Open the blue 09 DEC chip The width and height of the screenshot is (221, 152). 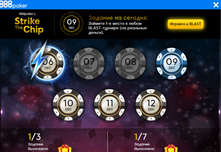point(172,63)
